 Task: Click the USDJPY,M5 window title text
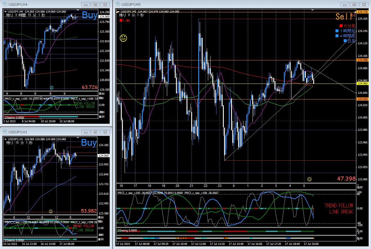(x=131, y=5)
